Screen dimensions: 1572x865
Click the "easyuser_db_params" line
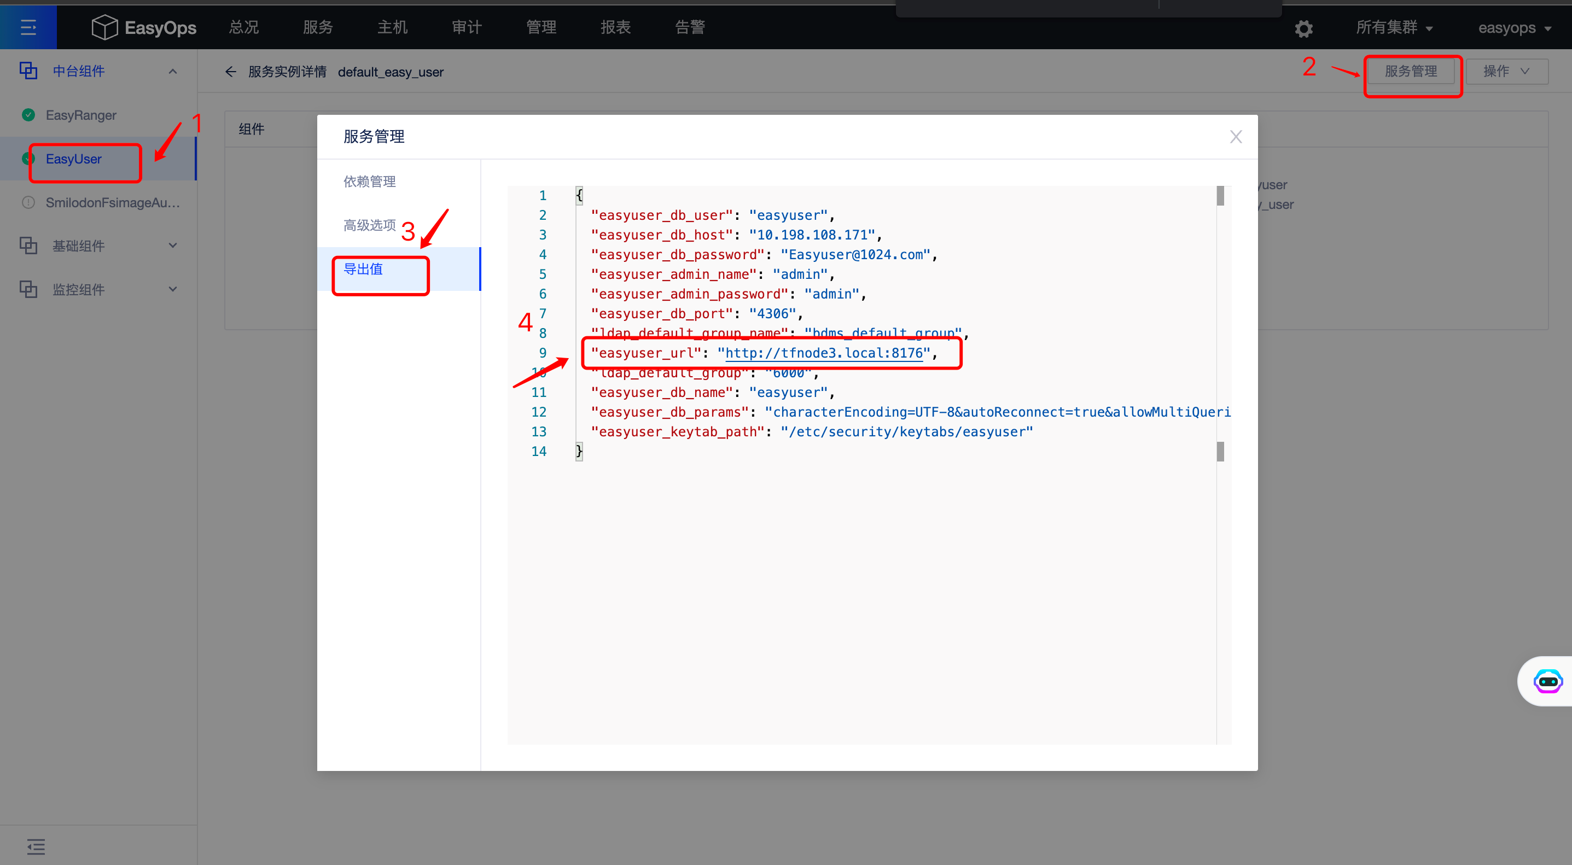[x=911, y=412]
